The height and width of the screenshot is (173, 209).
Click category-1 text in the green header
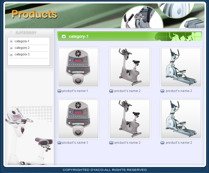click(x=79, y=36)
